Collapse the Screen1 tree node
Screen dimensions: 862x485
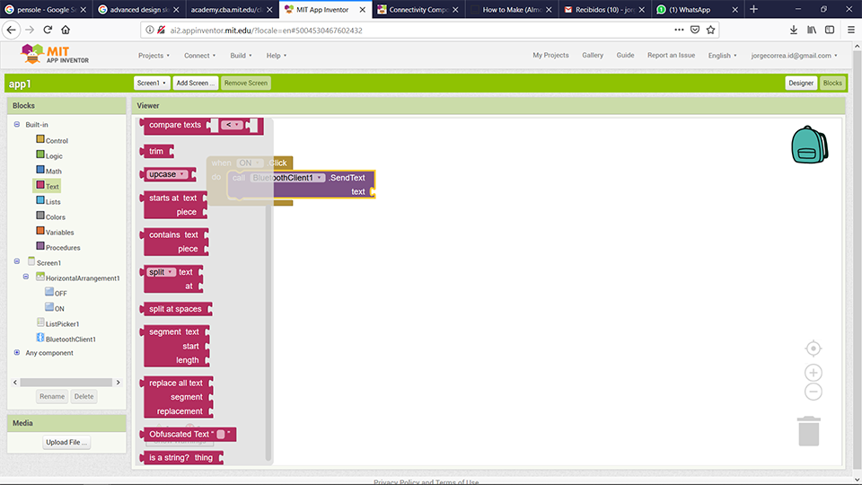coord(17,261)
